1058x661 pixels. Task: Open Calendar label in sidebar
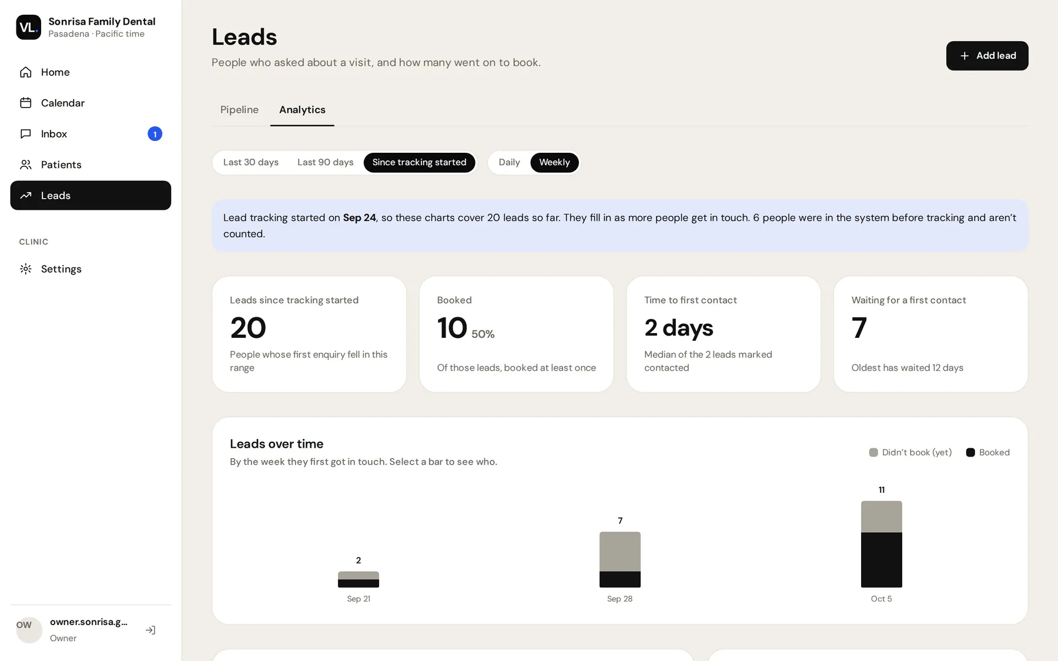tap(63, 103)
